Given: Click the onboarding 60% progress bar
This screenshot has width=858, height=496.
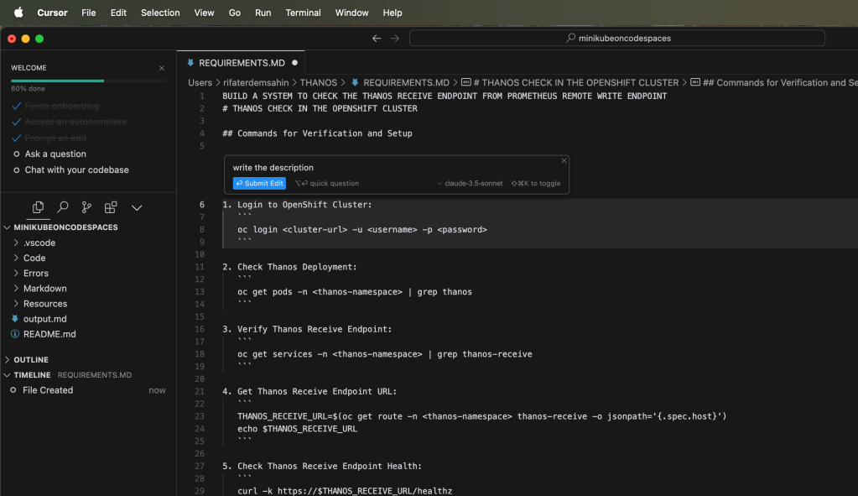Looking at the screenshot, I should pos(88,81).
